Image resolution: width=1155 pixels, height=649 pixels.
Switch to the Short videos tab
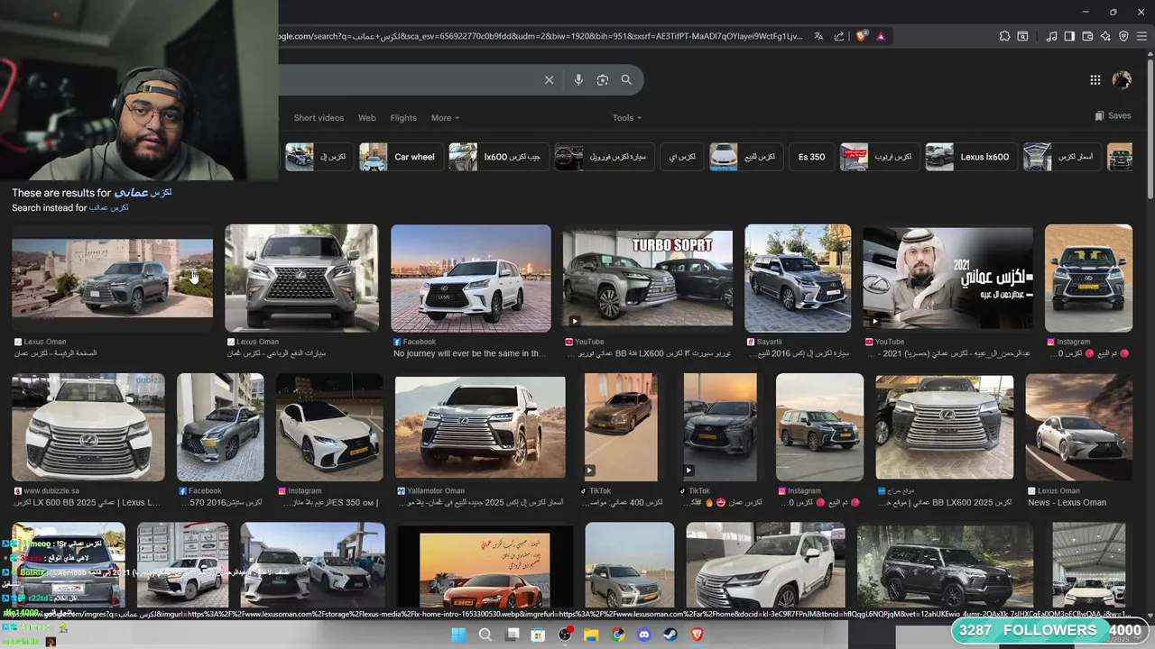[319, 118]
